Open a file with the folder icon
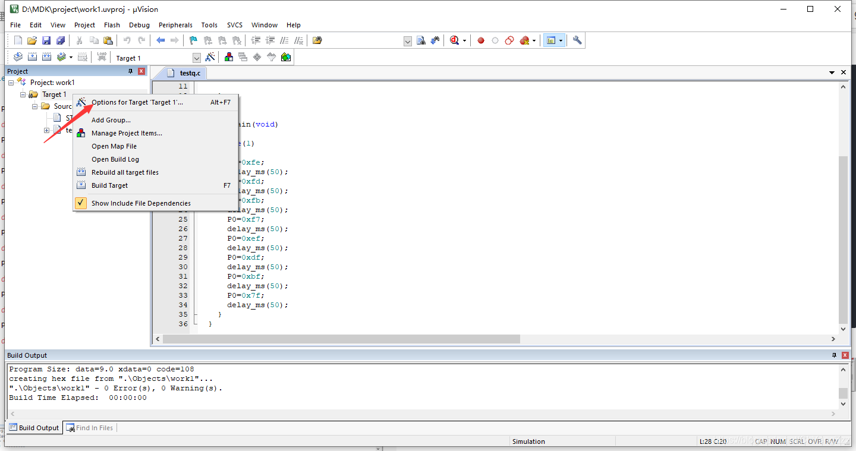856x451 pixels. (x=32, y=40)
